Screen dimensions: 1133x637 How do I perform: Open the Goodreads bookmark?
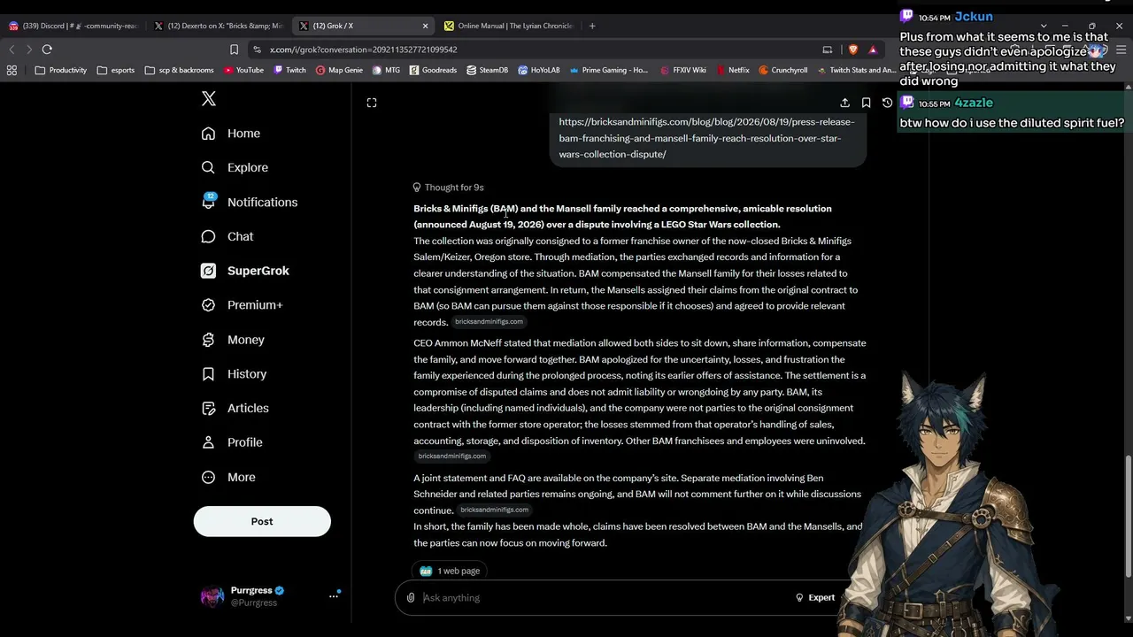433,70
